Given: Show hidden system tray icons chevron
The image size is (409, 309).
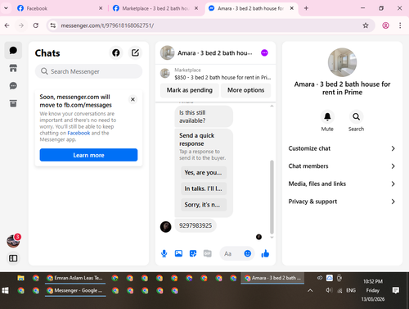Looking at the screenshot, I should [310, 290].
